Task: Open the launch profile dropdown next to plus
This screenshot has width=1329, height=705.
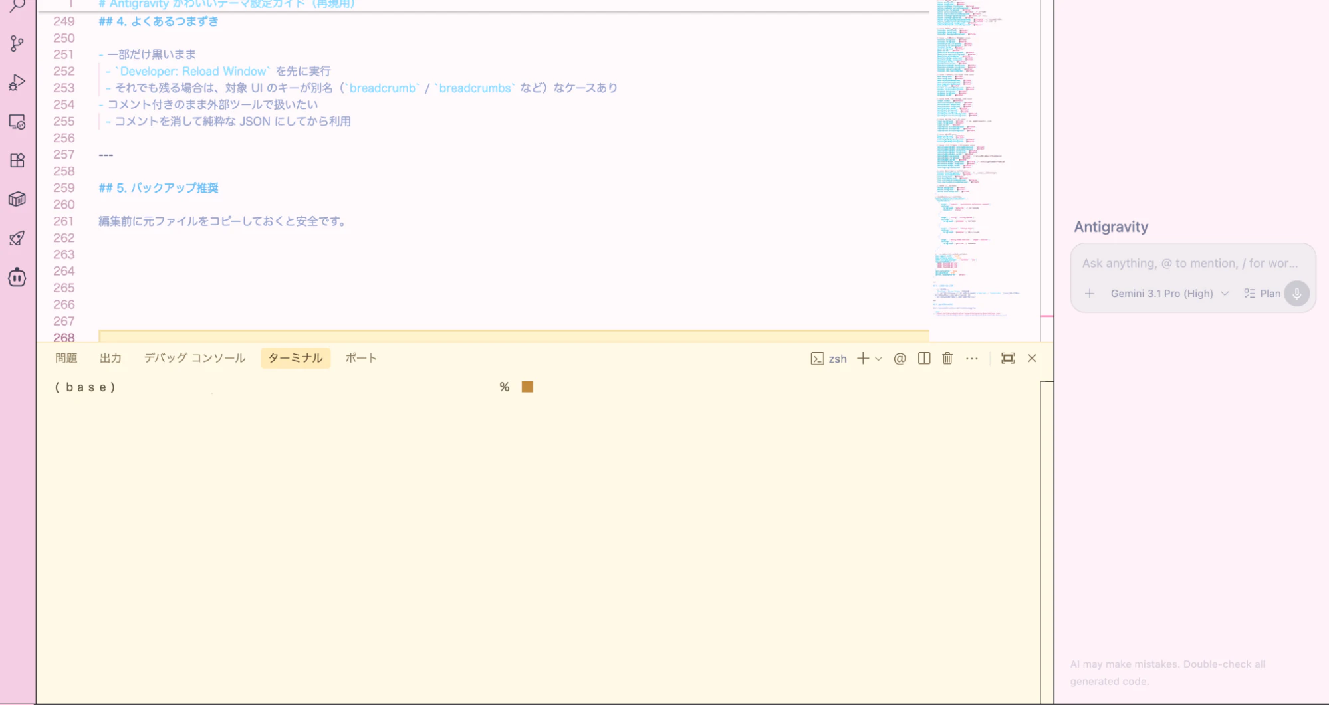Action: click(878, 359)
